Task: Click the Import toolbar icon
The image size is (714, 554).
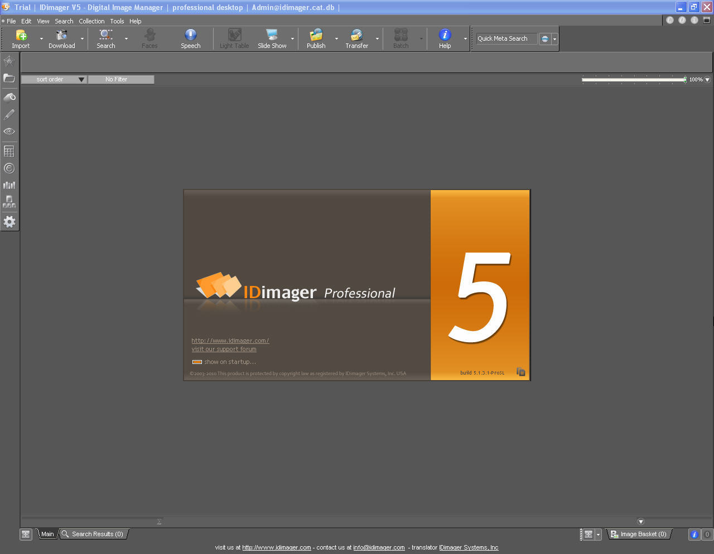Action: click(21, 38)
